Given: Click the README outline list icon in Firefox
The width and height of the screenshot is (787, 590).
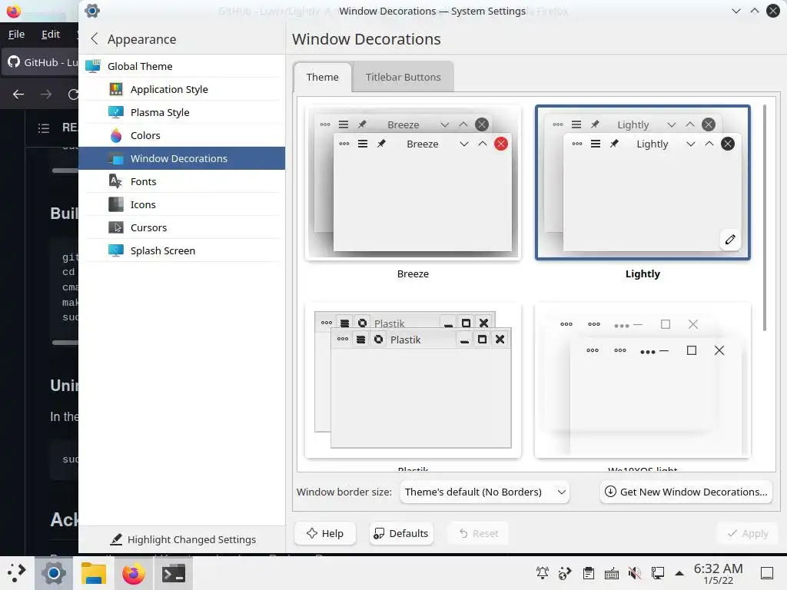Looking at the screenshot, I should tap(44, 128).
